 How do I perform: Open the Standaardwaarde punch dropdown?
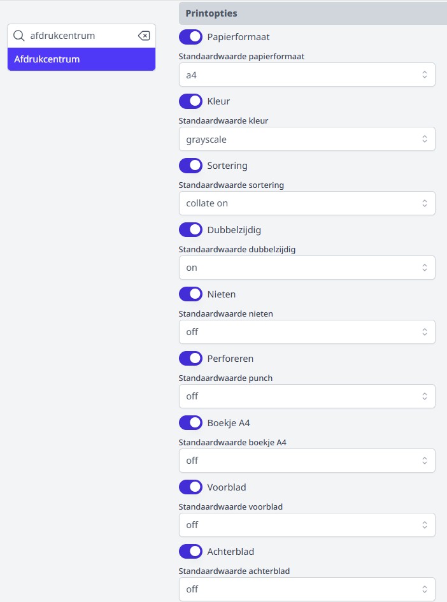click(307, 396)
